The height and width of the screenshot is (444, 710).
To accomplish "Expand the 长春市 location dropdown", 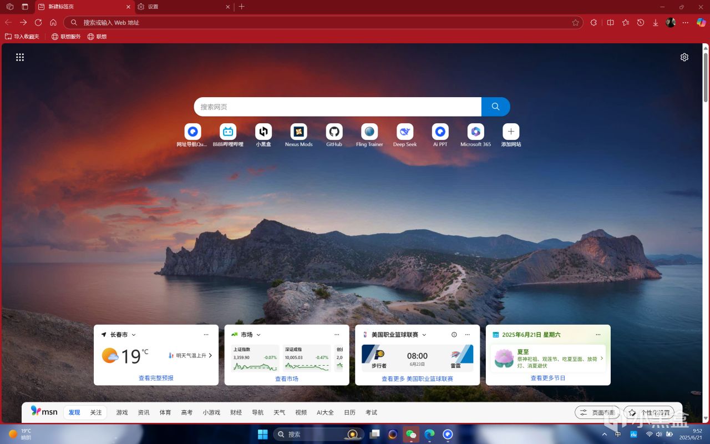I will (134, 335).
